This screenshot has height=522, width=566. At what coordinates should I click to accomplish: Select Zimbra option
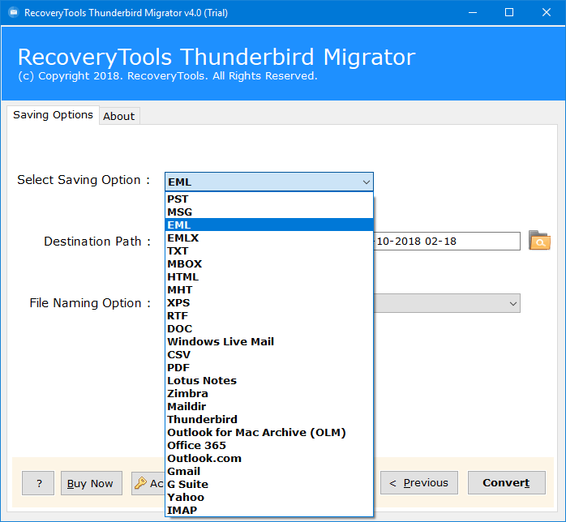point(269,394)
